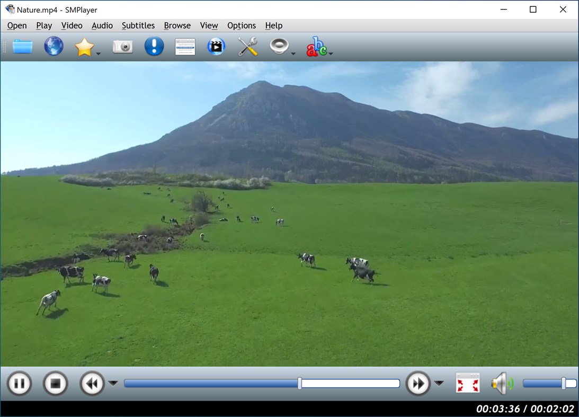This screenshot has height=417, width=579.
Task: Open a network stream via the globe icon
Action: pos(53,46)
